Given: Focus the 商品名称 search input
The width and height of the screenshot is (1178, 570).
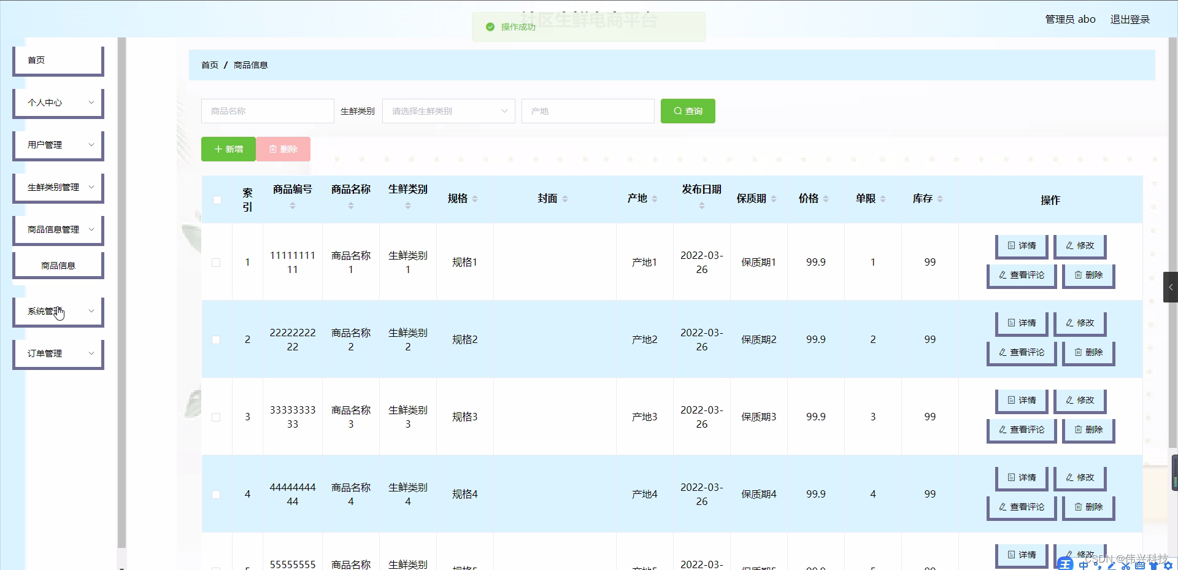Looking at the screenshot, I should click(x=268, y=111).
